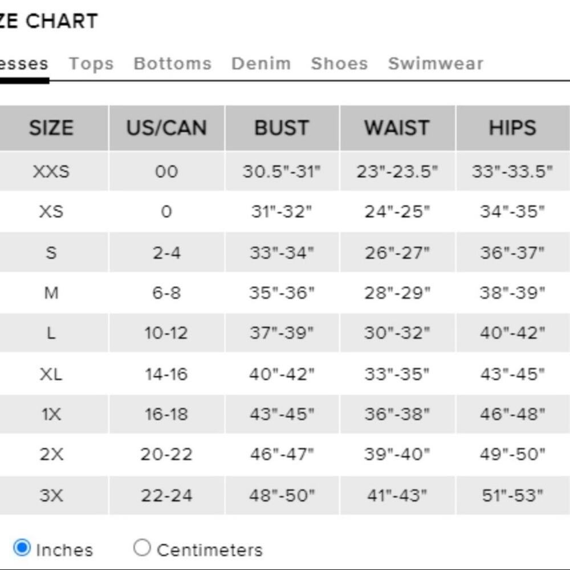This screenshot has height=570, width=570.
Task: Switch to the Denim tab
Action: [262, 64]
